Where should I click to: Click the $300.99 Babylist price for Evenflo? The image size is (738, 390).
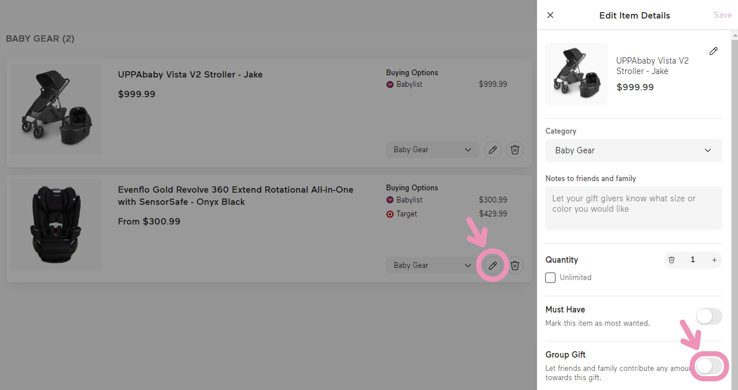tap(493, 200)
